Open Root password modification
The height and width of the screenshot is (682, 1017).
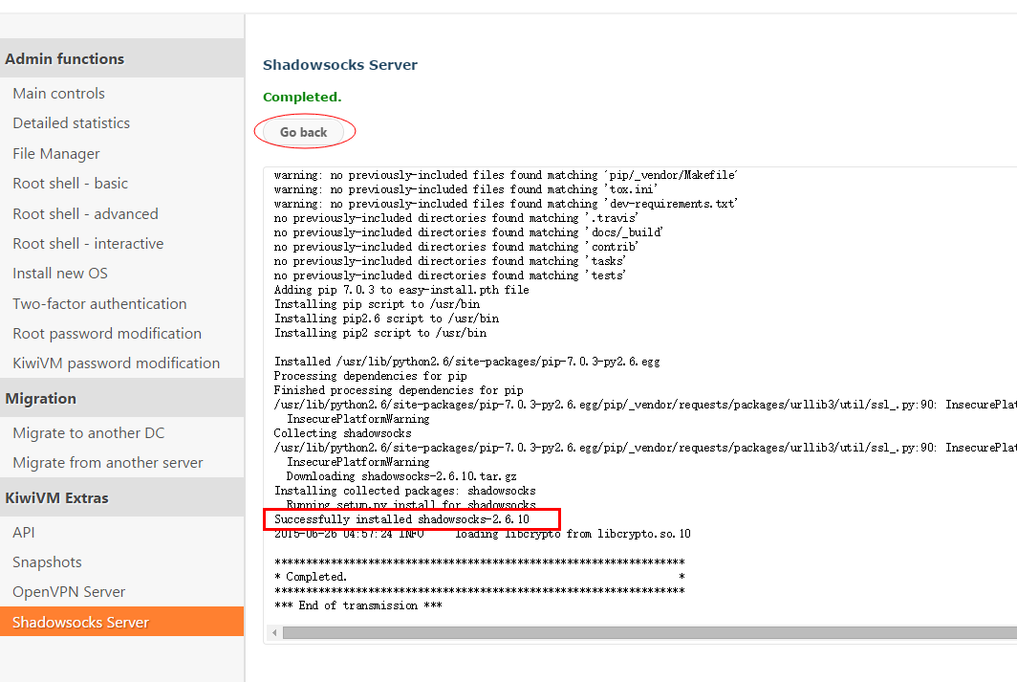(x=107, y=334)
